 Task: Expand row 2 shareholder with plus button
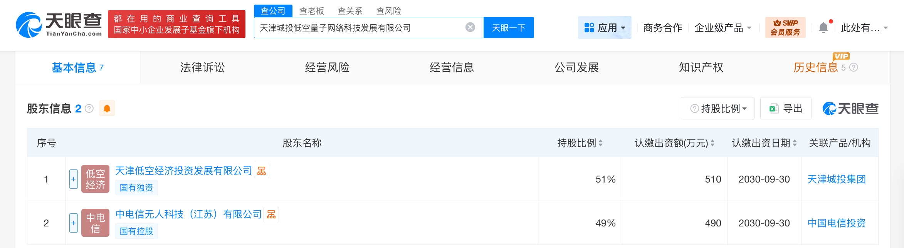tap(74, 223)
